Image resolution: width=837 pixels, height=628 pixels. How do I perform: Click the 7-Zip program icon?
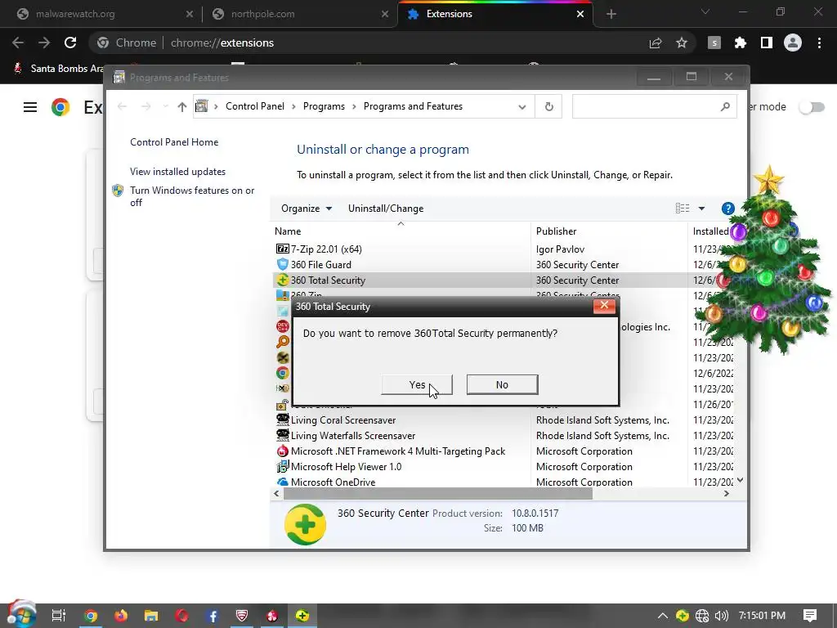click(x=282, y=249)
